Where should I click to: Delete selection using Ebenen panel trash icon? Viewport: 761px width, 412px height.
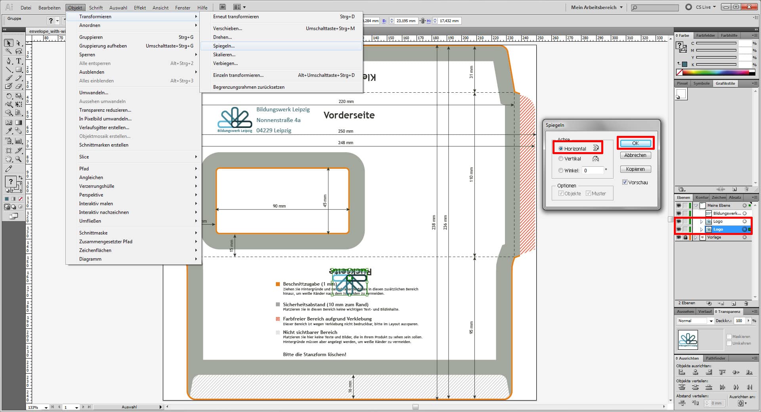click(746, 303)
